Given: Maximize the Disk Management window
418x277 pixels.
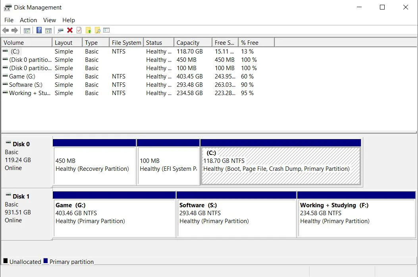Looking at the screenshot, I should 382,7.
